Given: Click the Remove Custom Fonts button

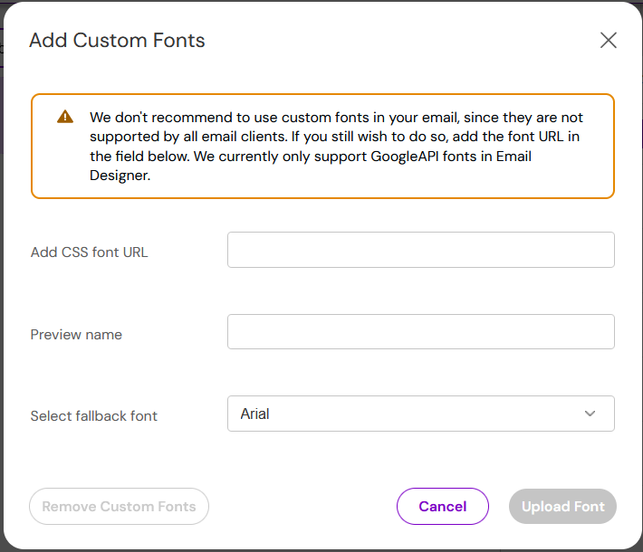Looking at the screenshot, I should pos(119,507).
